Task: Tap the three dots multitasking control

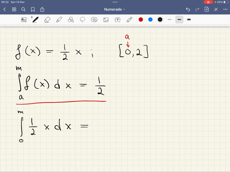Action: [x=115, y=2]
